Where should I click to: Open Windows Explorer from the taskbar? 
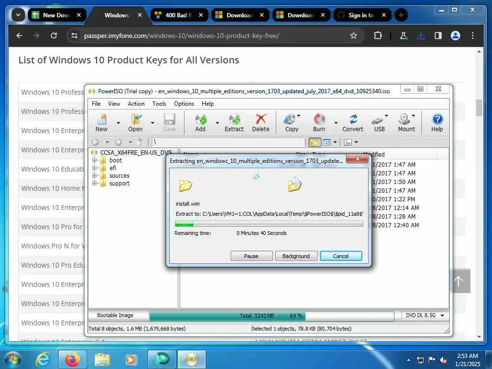(102, 359)
